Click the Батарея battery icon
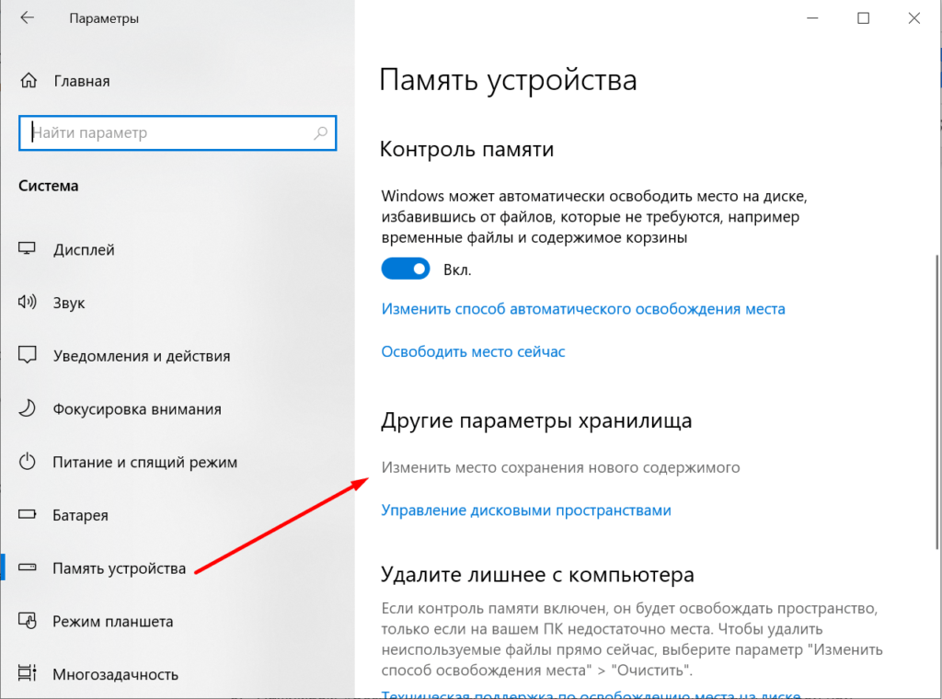 (x=27, y=515)
